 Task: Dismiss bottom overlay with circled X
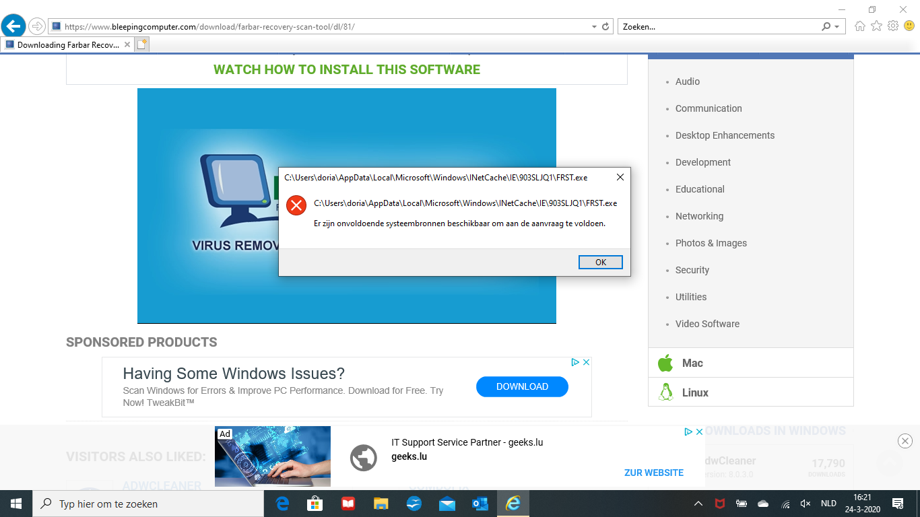(905, 441)
